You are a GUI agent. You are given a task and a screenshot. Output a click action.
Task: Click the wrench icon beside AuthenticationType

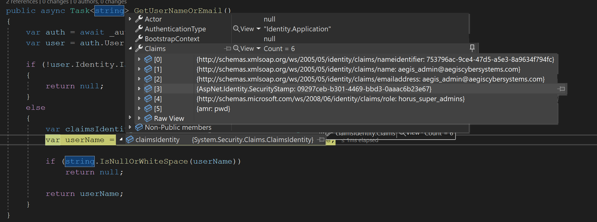pyautogui.click(x=139, y=29)
